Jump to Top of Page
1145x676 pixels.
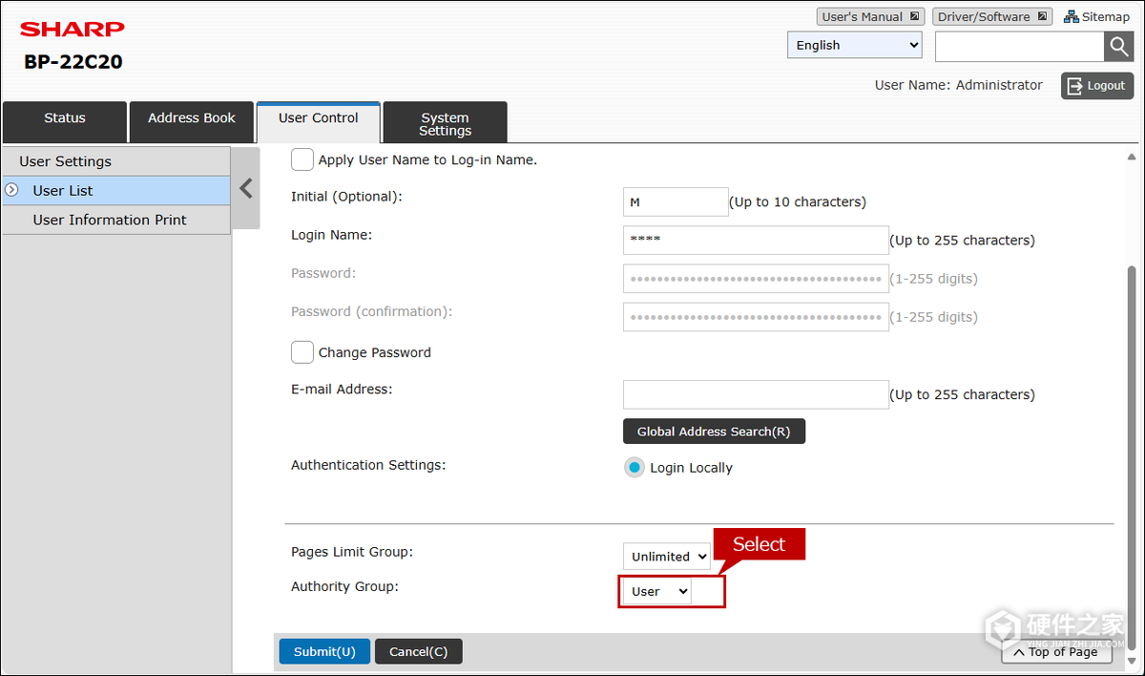click(x=1056, y=651)
